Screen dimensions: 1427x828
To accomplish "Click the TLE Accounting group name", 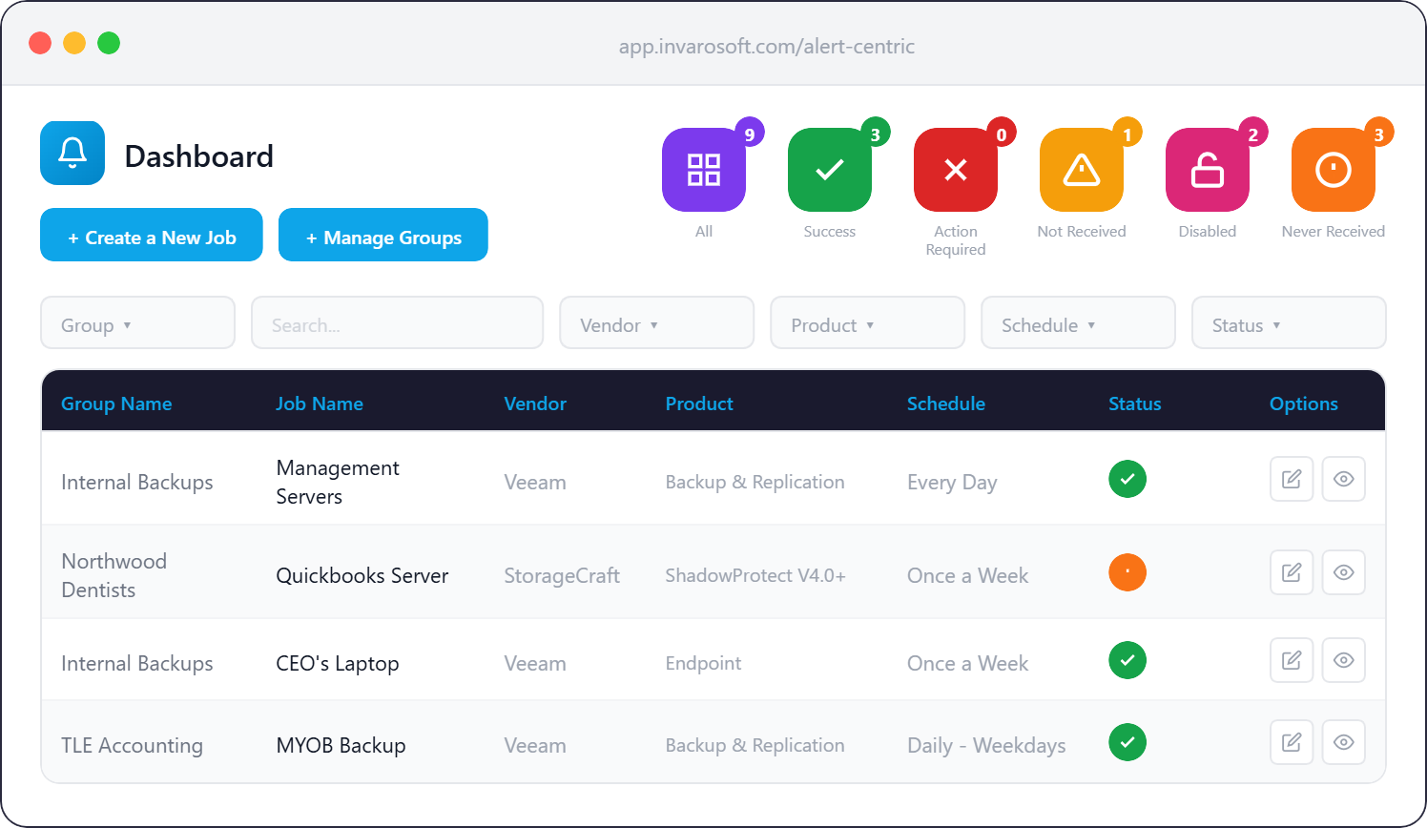I will tap(133, 745).
